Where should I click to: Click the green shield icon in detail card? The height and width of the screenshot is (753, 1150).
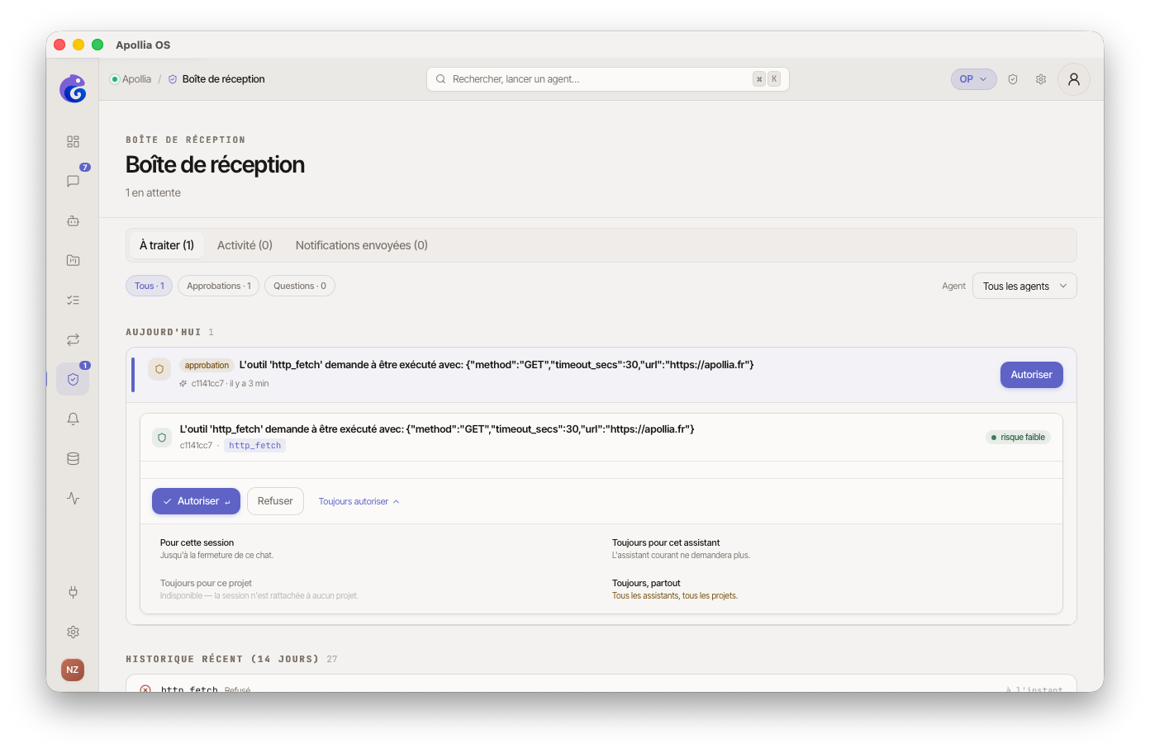coord(162,437)
